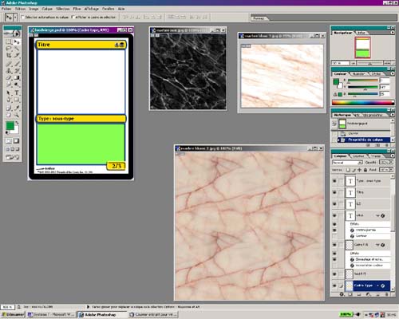The height and width of the screenshot is (319, 399).
Task: Open tool preset arrow in options bar
Action: point(15,18)
